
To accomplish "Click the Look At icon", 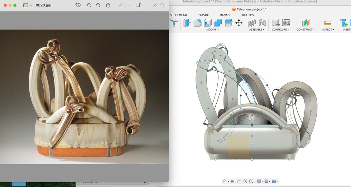I will [x=232, y=181].
